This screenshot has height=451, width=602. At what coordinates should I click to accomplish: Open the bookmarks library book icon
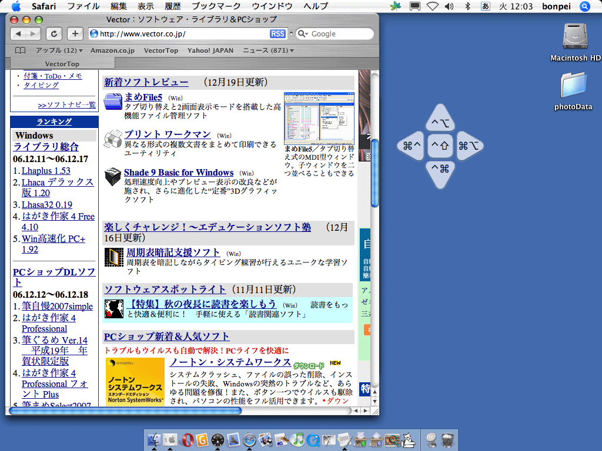click(20, 51)
